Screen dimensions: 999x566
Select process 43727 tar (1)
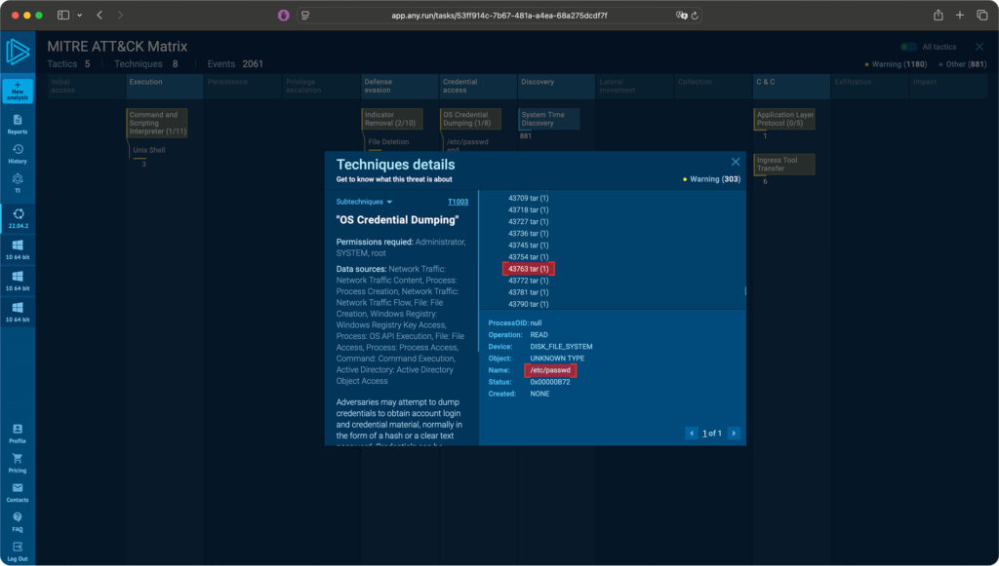pos(528,222)
